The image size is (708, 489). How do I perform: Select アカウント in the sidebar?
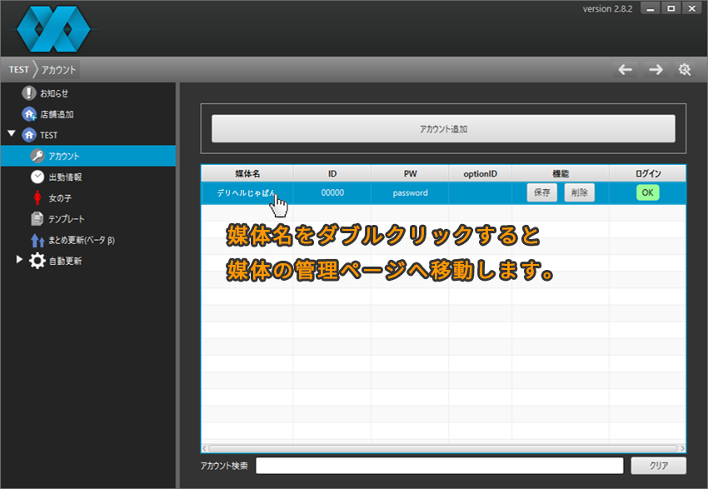(64, 157)
